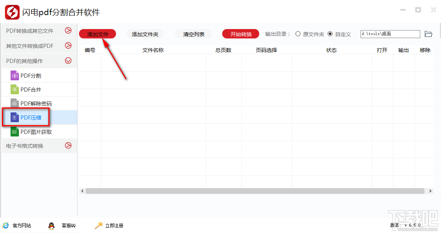The height and width of the screenshot is (233, 441).
Task: Click the 清空列表 button
Action: coord(193,34)
